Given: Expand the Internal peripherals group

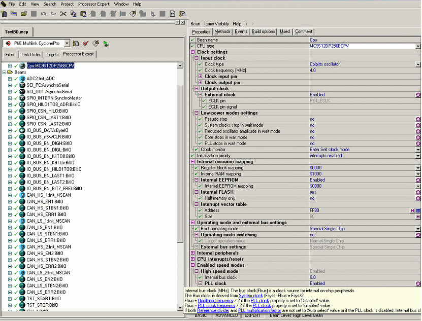Looking at the screenshot, I should pos(192,253).
